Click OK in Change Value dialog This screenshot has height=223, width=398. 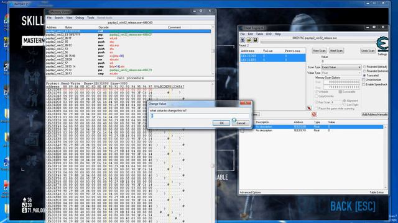(x=221, y=123)
